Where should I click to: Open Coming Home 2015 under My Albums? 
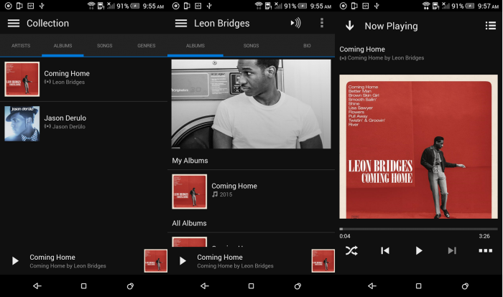pyautogui.click(x=234, y=190)
